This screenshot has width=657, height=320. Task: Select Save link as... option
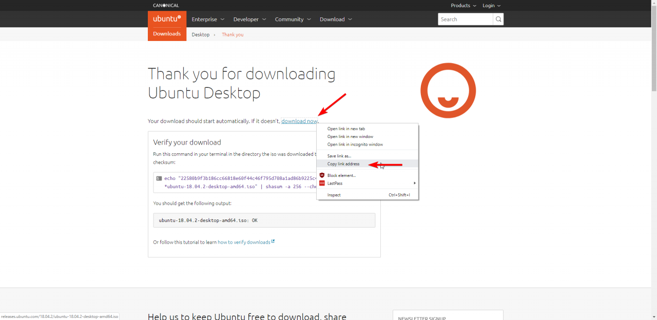click(339, 156)
